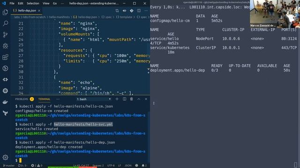Screen dimensions: 300x168
Task: Click 'k8s-from-scratch' breadcrumb segment
Action: pyautogui.click(x=34, y=17)
